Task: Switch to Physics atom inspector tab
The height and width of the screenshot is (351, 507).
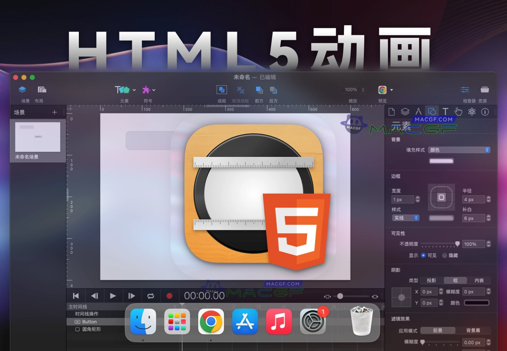Action: pos(472,112)
